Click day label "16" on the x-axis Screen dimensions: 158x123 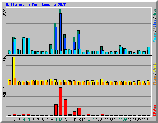click(x=79, y=120)
